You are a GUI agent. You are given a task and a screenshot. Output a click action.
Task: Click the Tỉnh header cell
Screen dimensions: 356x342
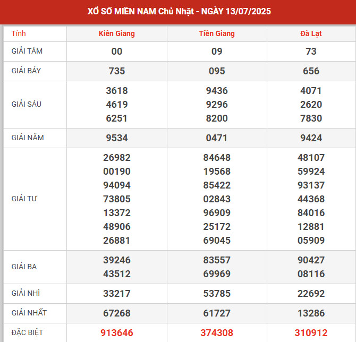point(19,33)
